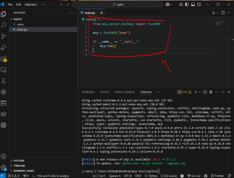Open the Testing flask icon
Image resolution: width=234 pixels, height=178 pixels.
coord(4,81)
